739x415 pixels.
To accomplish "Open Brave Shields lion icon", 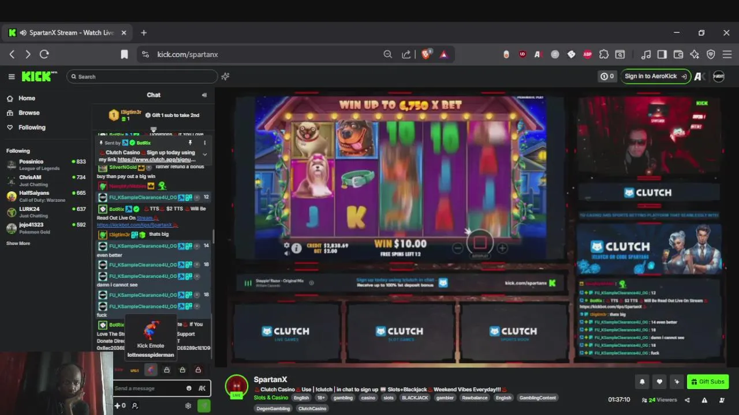I will click(427, 54).
